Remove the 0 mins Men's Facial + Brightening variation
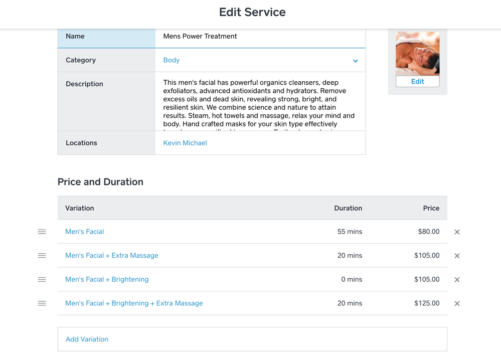 tap(457, 280)
